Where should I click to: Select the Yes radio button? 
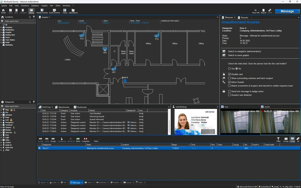[229, 69]
